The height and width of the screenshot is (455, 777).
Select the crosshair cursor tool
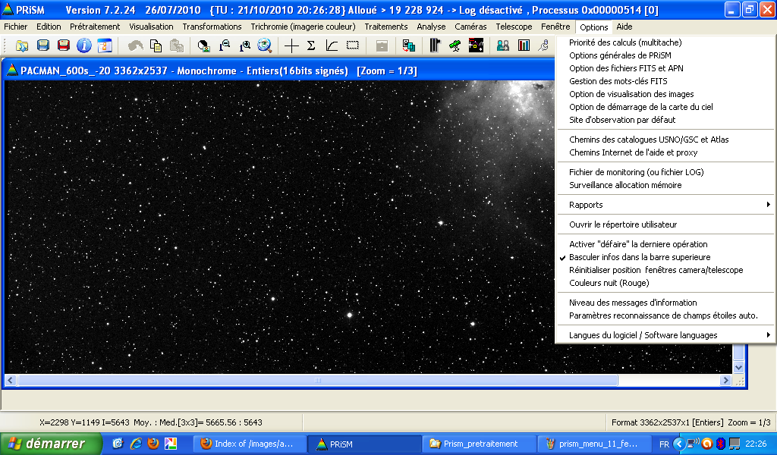point(291,46)
